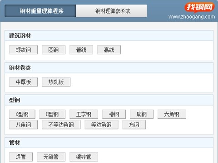Click the 建筑钢材 section header
Screen dimensions: 218x163
tap(109, 36)
